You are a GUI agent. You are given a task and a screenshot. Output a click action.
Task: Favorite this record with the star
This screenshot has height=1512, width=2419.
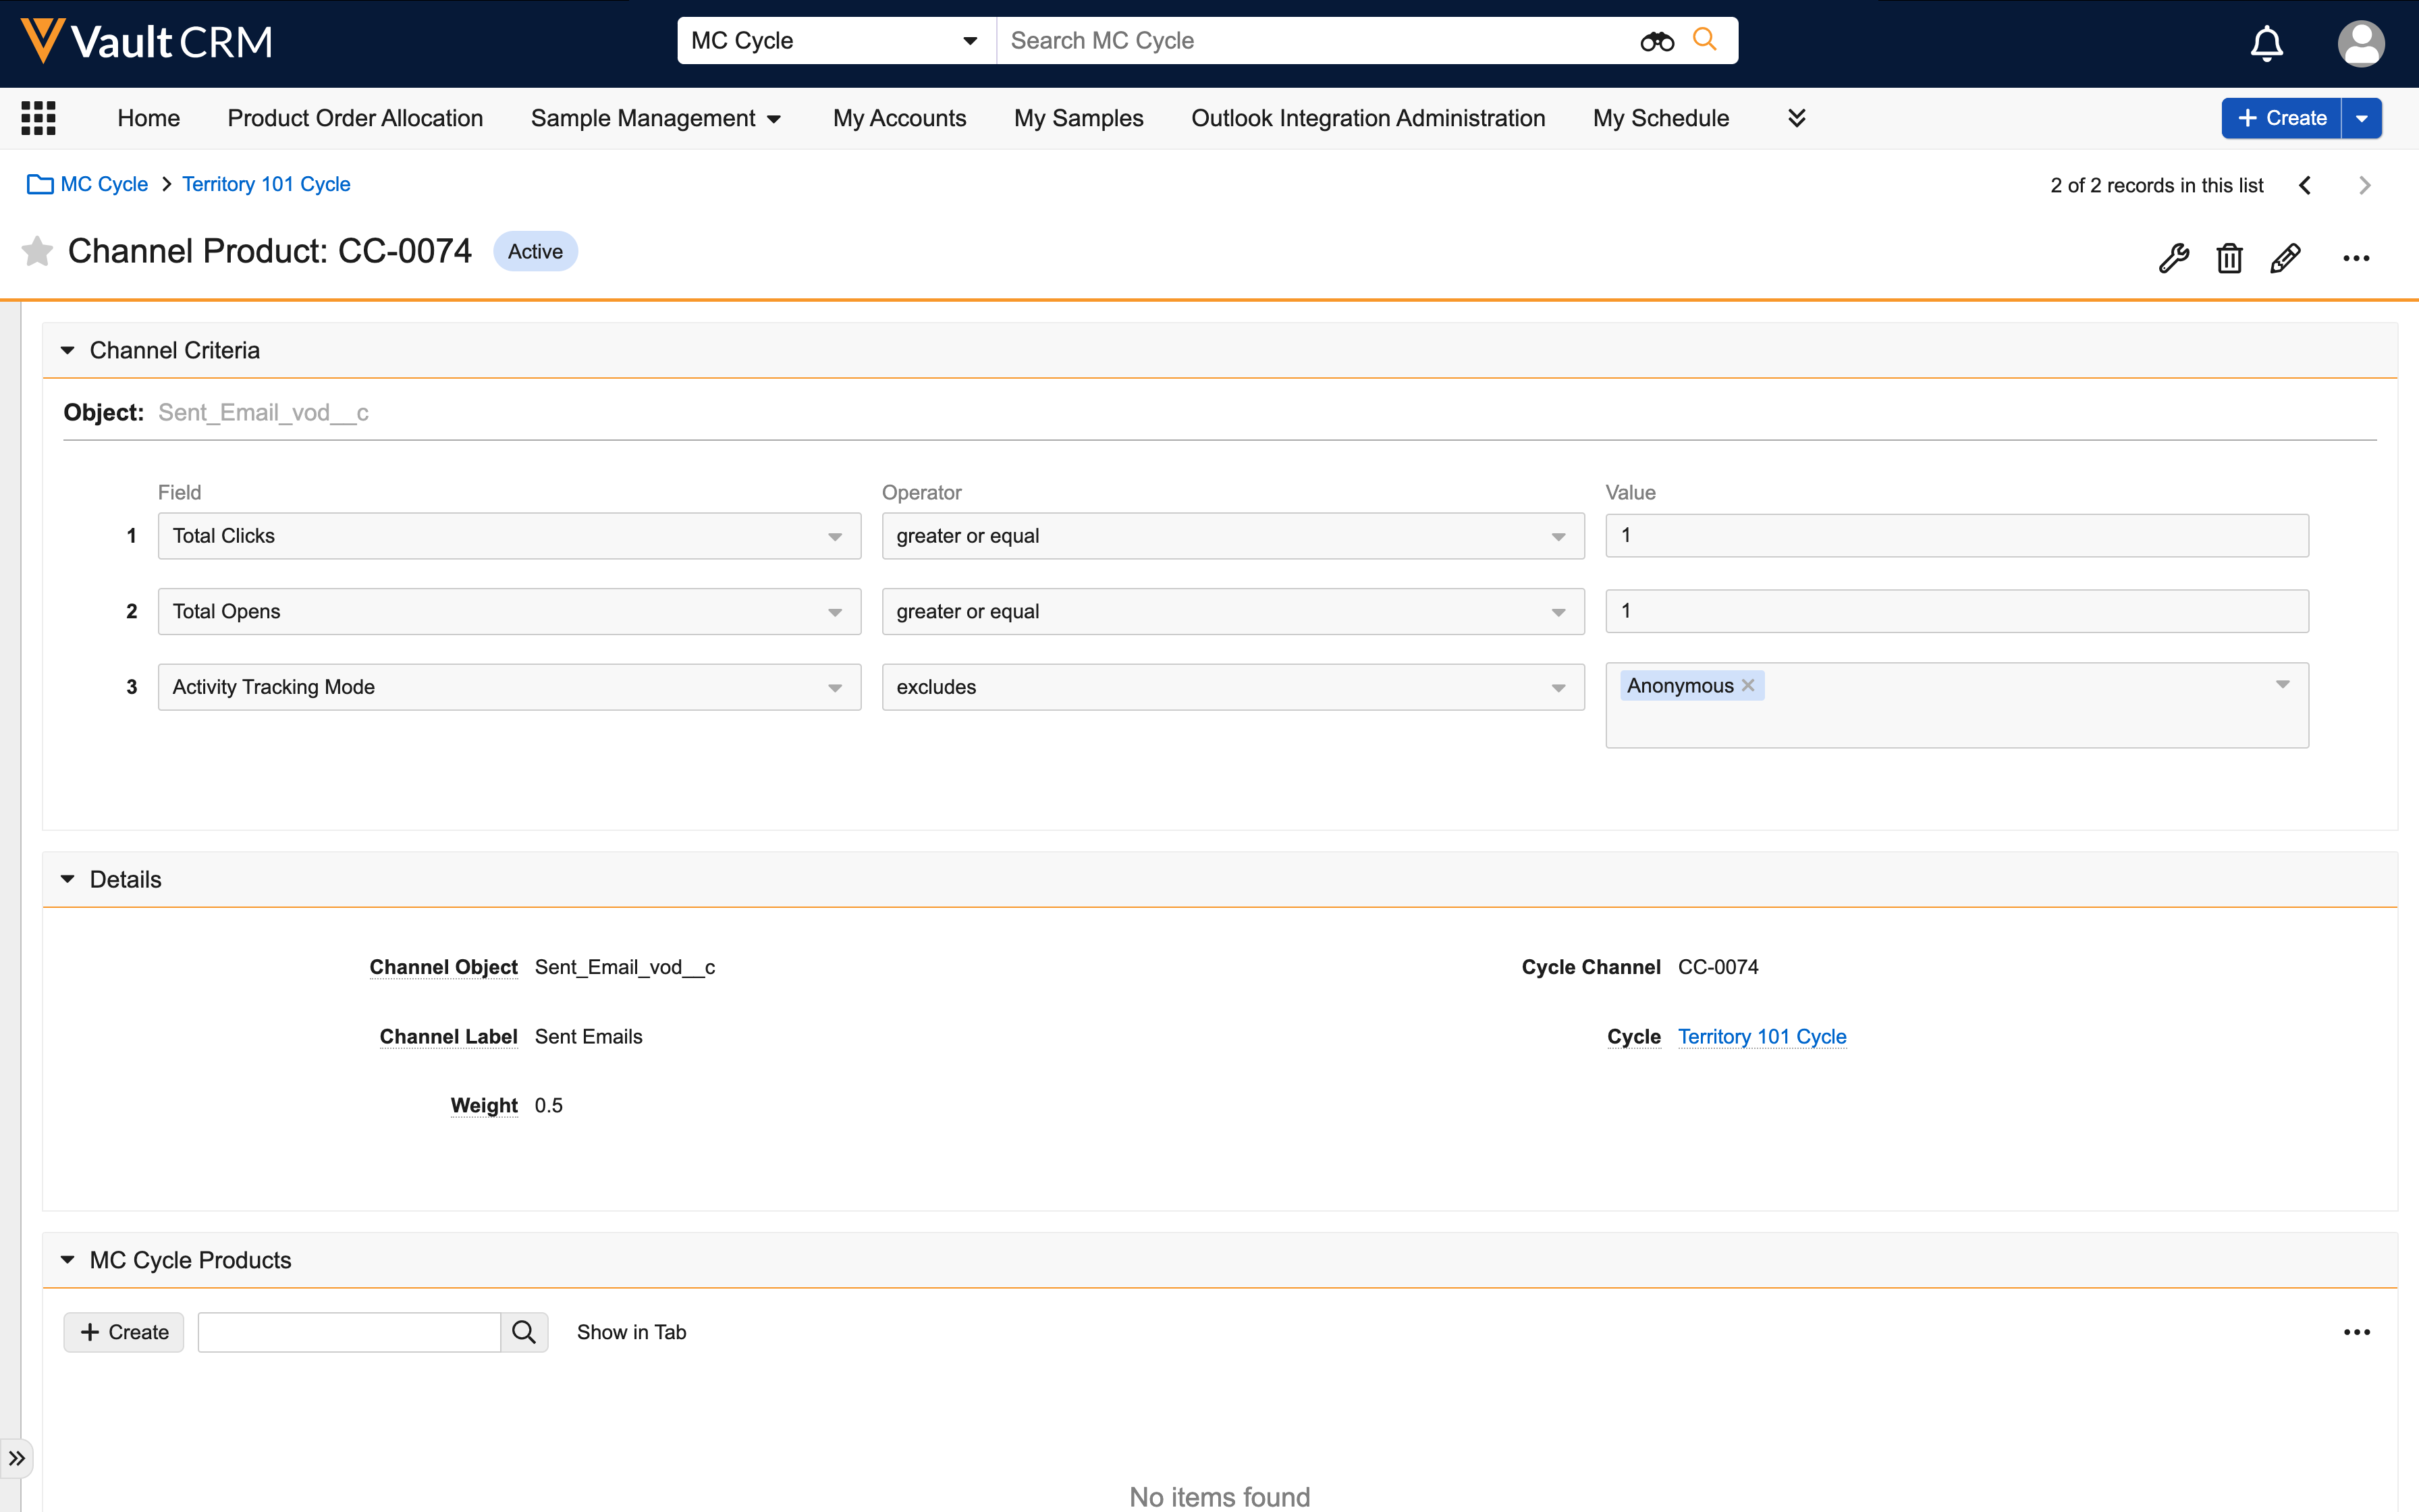click(37, 251)
